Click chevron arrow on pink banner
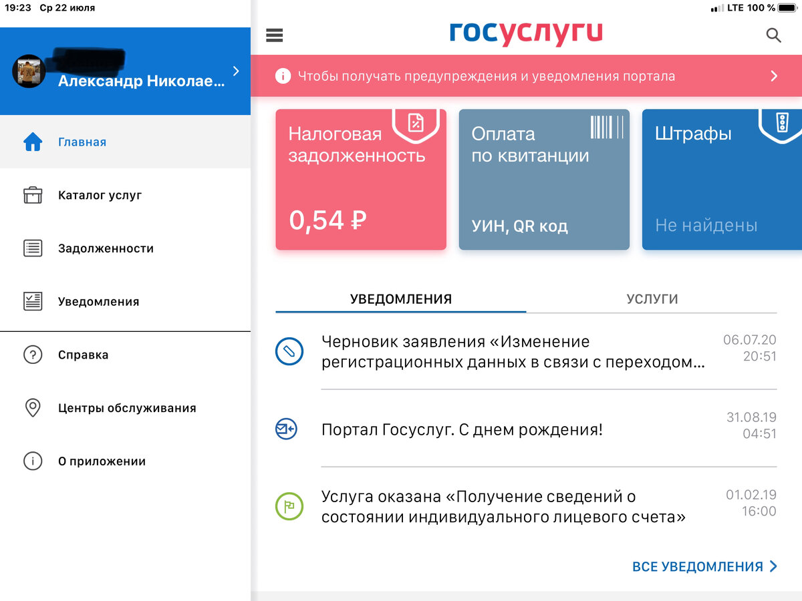The width and height of the screenshot is (802, 601). 774,76
